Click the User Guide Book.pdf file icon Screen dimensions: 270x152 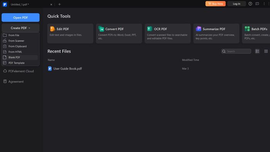pos(50,69)
